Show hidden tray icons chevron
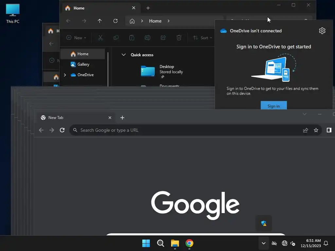 click(x=264, y=243)
